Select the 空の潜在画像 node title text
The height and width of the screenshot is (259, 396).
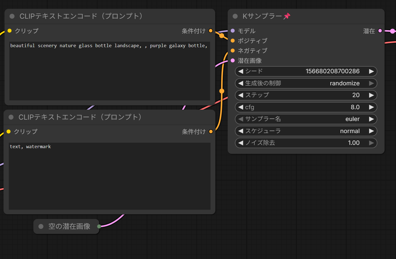(69, 226)
